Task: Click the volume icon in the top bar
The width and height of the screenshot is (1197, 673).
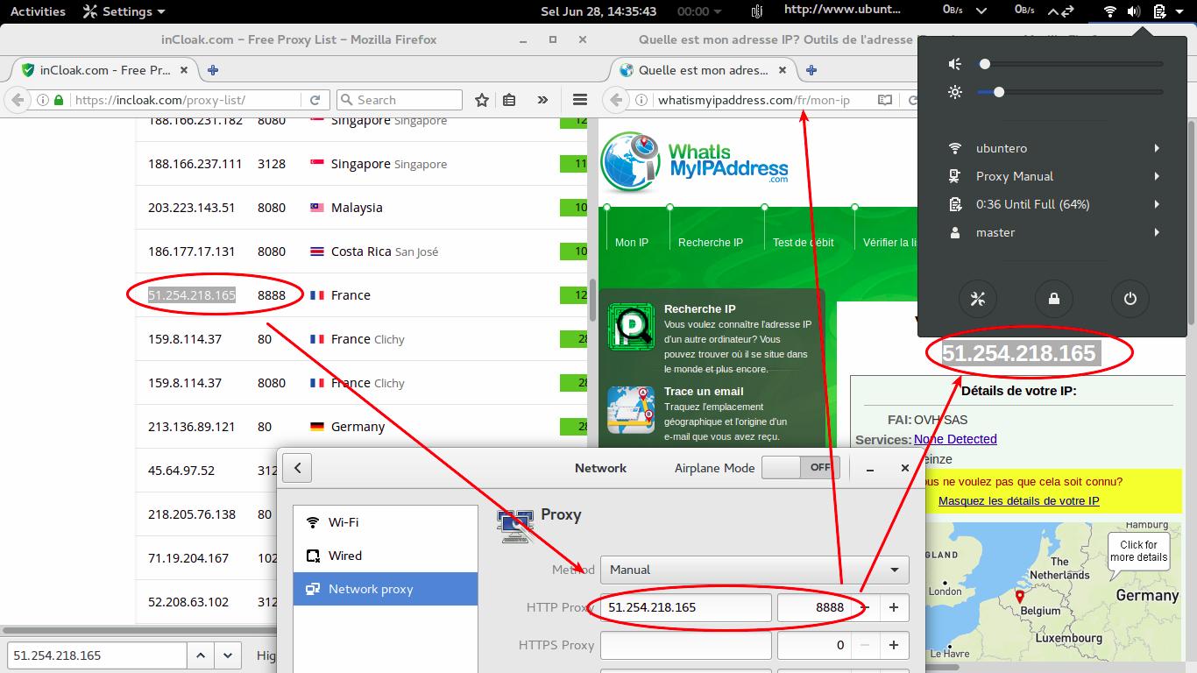Action: (1134, 11)
